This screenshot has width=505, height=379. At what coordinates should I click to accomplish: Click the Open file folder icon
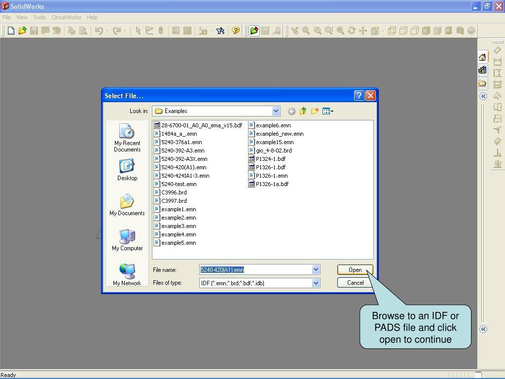click(x=22, y=31)
